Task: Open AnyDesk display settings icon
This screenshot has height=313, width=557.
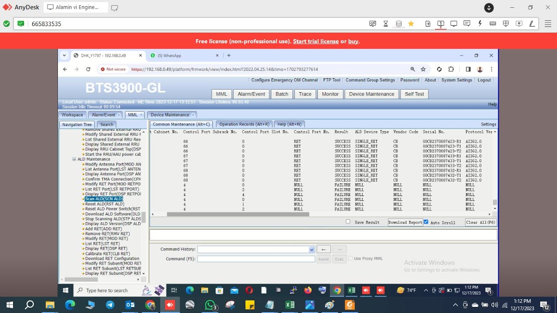Action: point(454,23)
